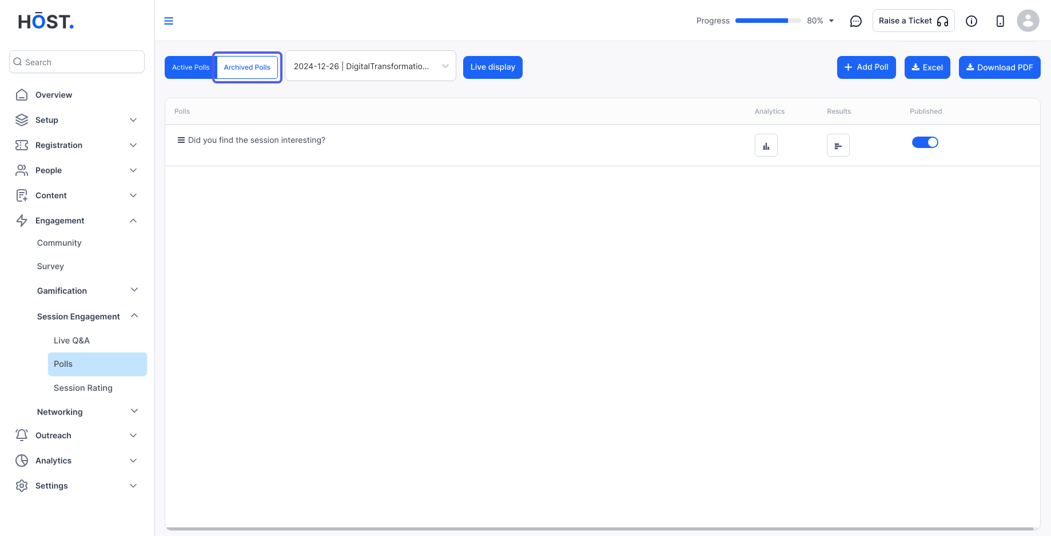Expand the Gamification chevron
The height and width of the screenshot is (536, 1051).
[x=134, y=290]
